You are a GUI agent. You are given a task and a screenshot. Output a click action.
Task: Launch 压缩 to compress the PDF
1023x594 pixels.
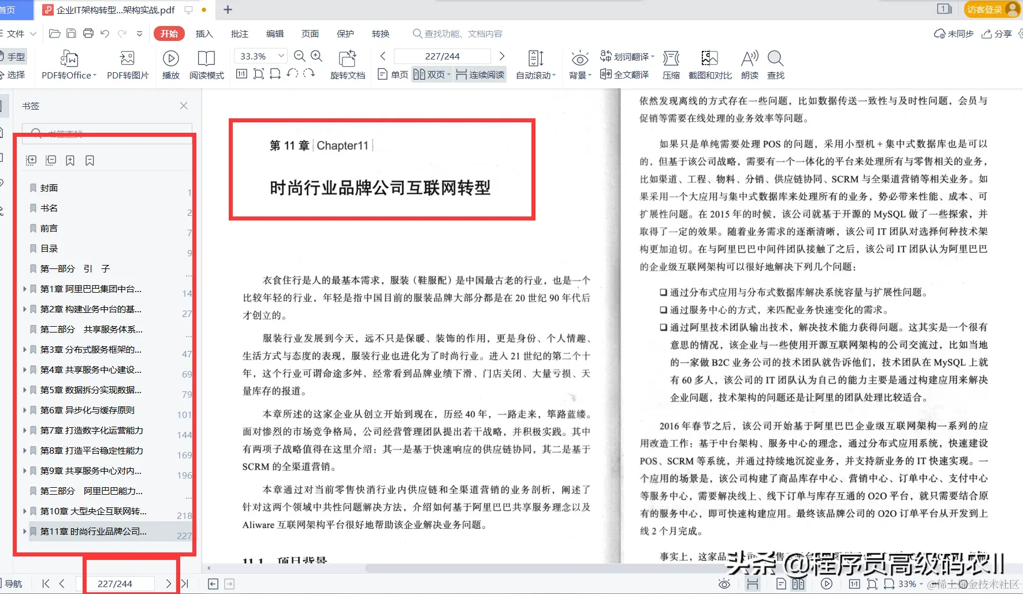(x=671, y=65)
